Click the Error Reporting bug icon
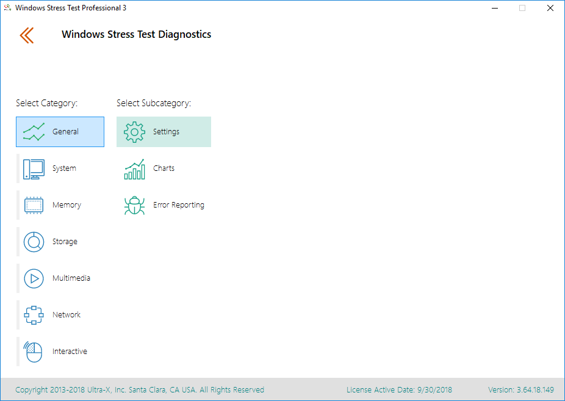The width and height of the screenshot is (565, 401). click(x=134, y=205)
